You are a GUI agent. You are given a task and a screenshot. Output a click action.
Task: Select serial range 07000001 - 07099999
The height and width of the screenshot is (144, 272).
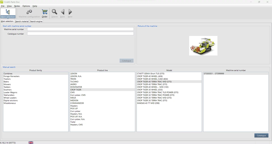(214, 73)
